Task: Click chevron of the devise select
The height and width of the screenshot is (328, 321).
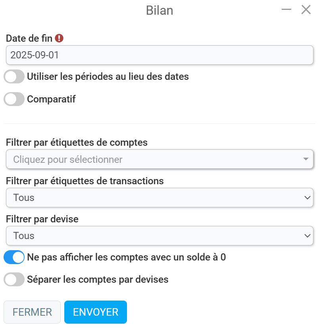Action: coord(308,236)
